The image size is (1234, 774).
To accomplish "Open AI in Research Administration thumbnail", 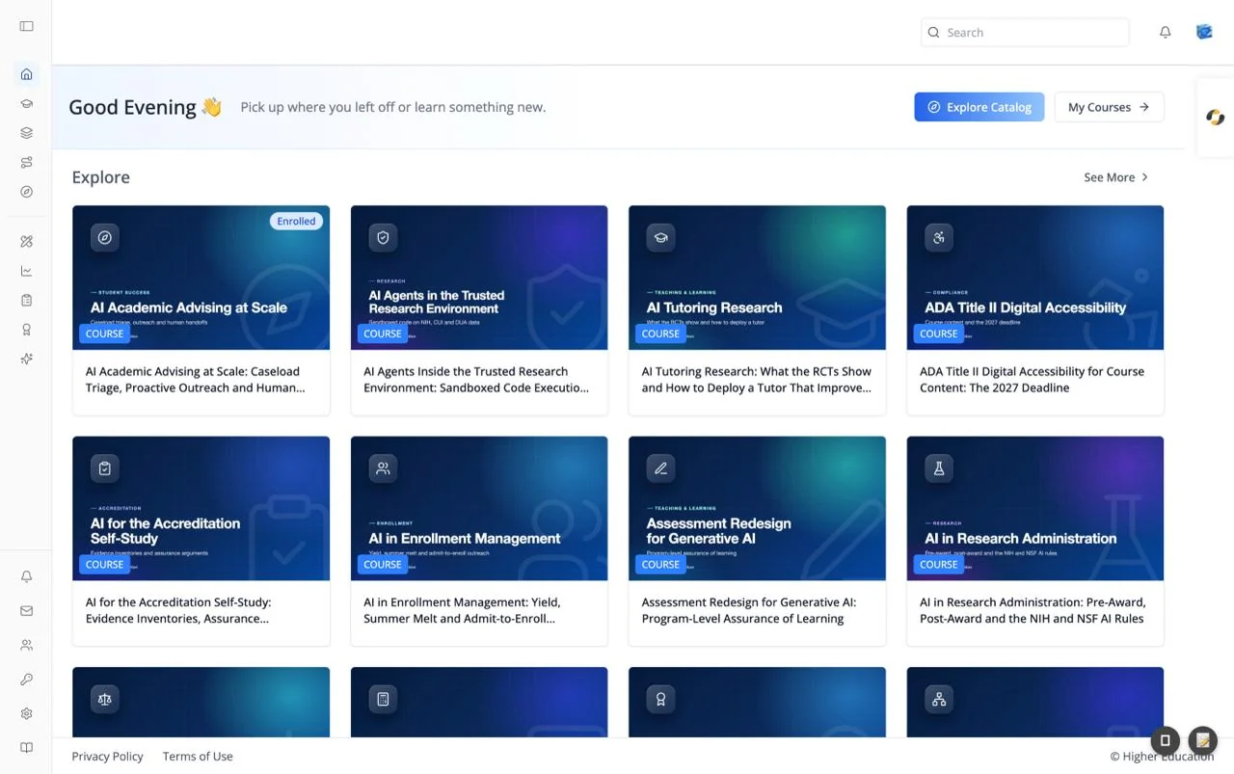I will (1034, 509).
